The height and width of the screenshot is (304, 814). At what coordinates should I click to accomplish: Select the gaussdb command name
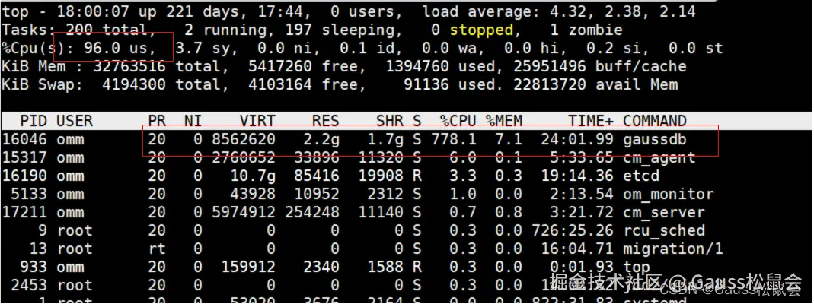(x=655, y=140)
